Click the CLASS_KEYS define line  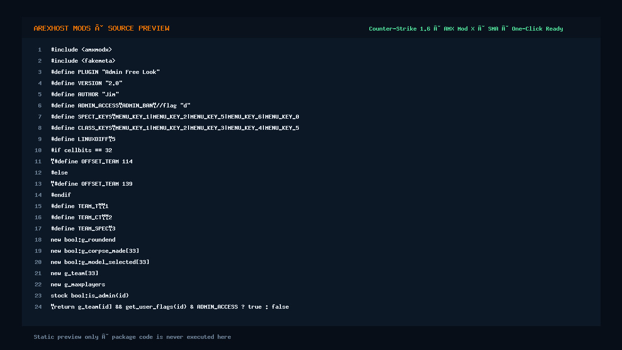175,128
